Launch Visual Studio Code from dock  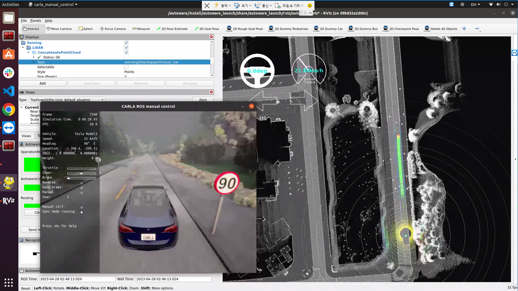[8, 91]
